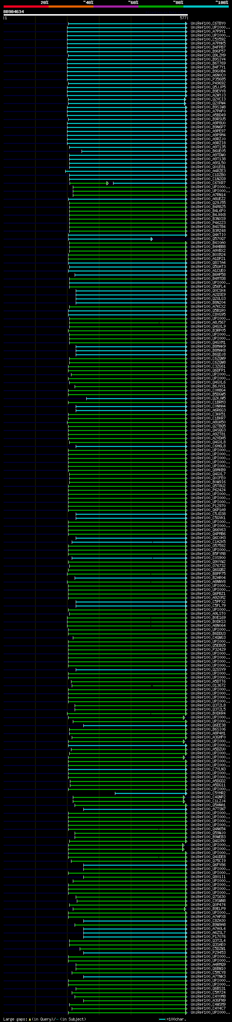Select hit UniRef100_A8J567
Screen dimensions: 232x1022
208,322
